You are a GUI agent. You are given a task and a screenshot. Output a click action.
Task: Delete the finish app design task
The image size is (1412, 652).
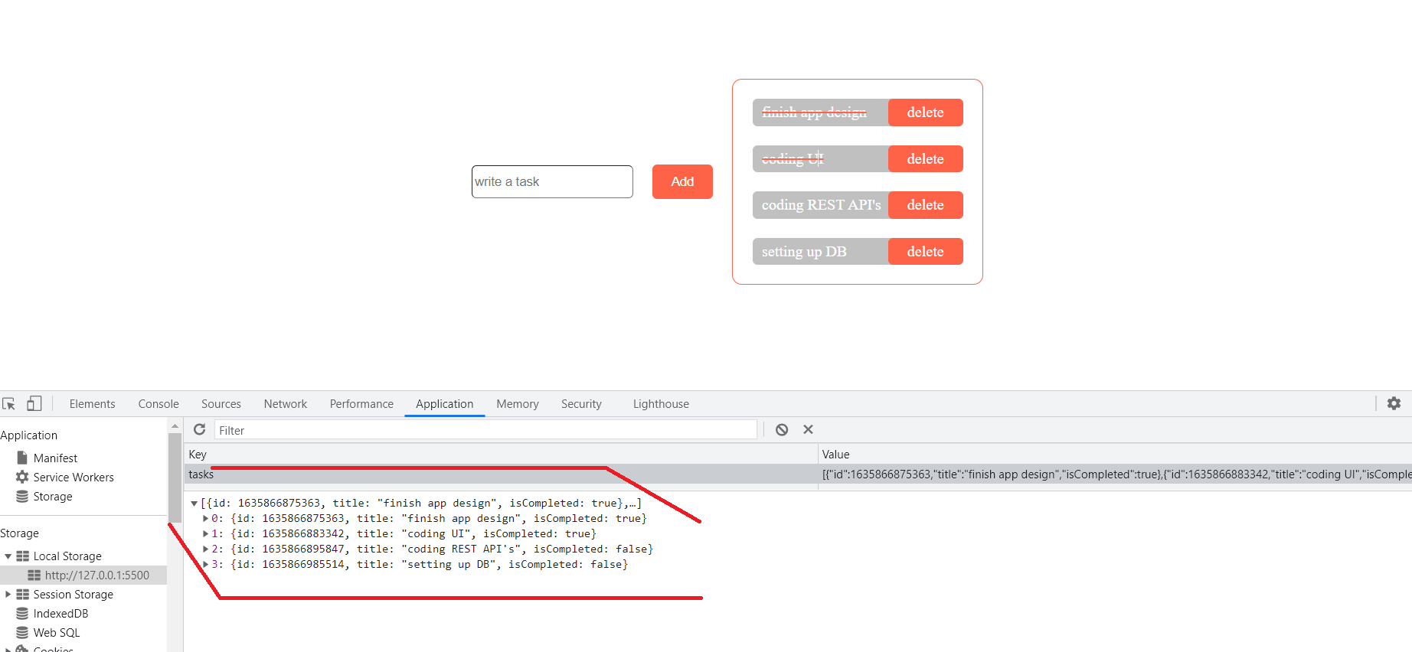pyautogui.click(x=925, y=112)
